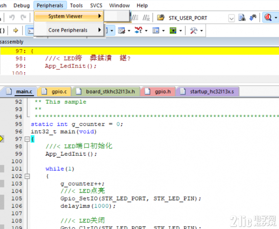Click the braces icon in debug toolbar
The width and height of the screenshot is (279, 229).
click(2, 31)
